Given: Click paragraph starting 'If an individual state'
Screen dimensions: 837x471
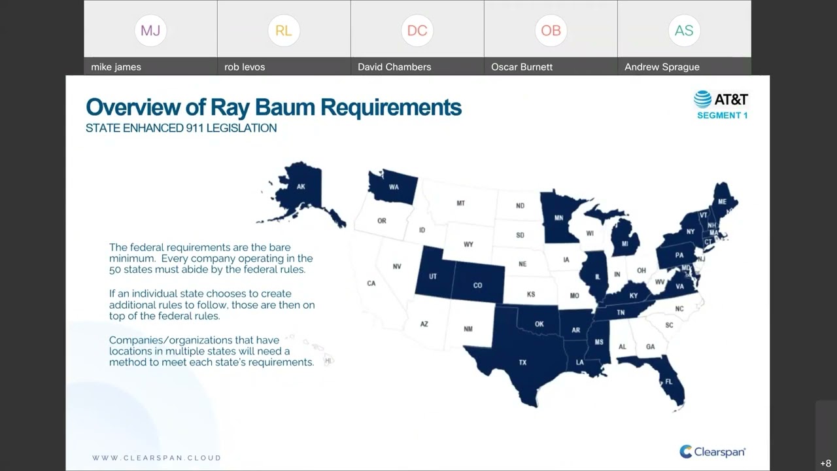Looking at the screenshot, I should point(212,305).
